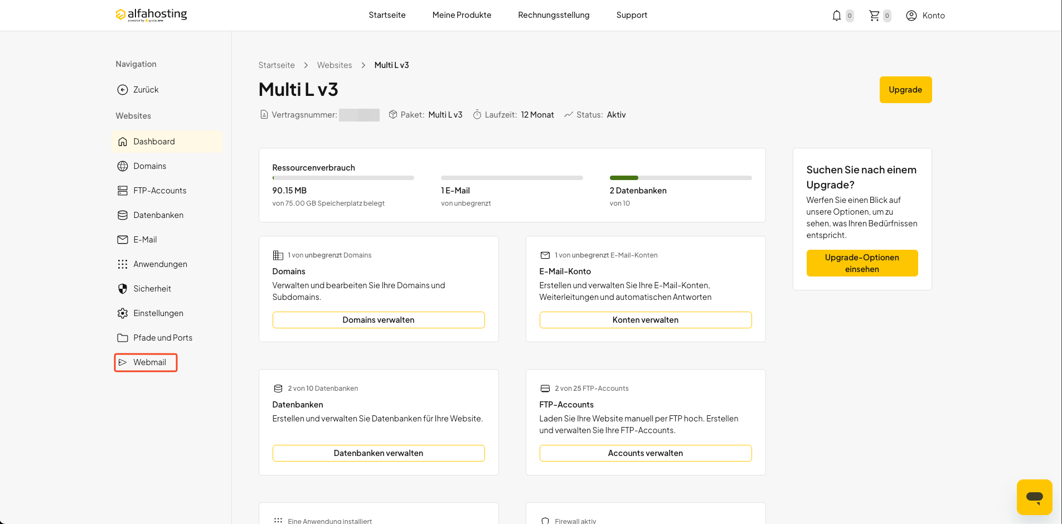Screen dimensions: 1062x524
Task: Click the Einstellungen gear icon
Action: [x=123, y=313]
